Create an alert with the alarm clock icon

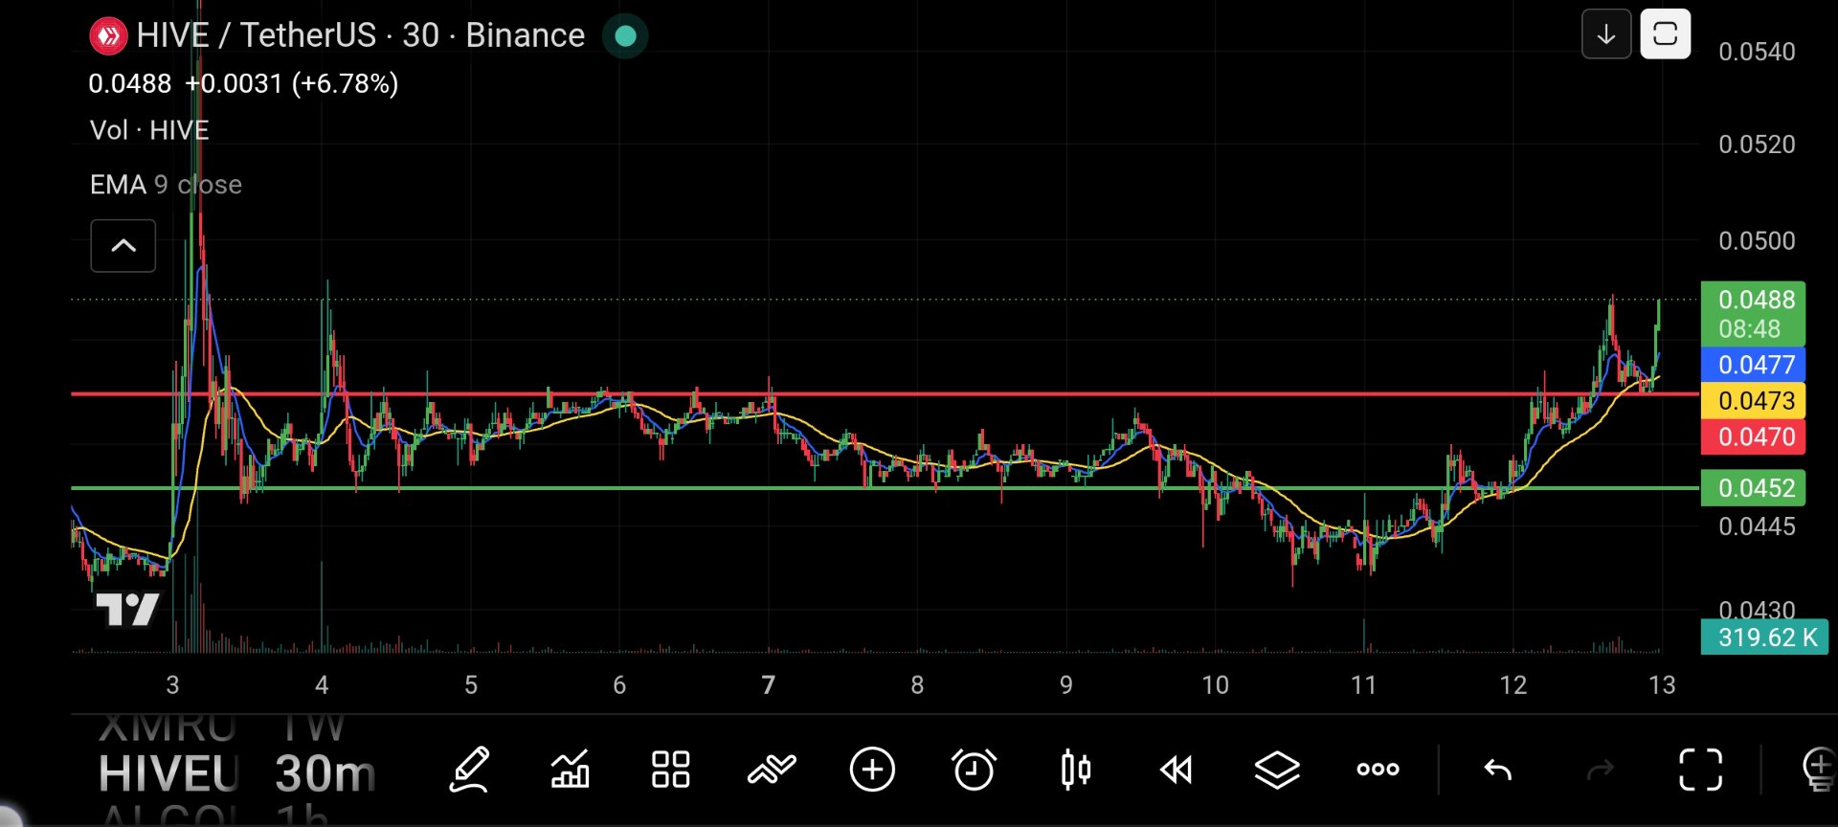[974, 770]
